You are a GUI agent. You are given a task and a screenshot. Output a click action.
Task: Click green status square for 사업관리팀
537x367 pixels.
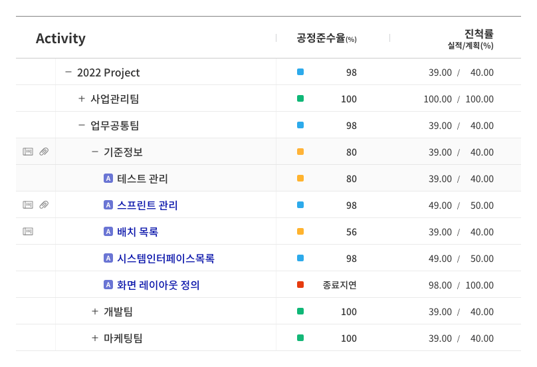pyautogui.click(x=300, y=98)
